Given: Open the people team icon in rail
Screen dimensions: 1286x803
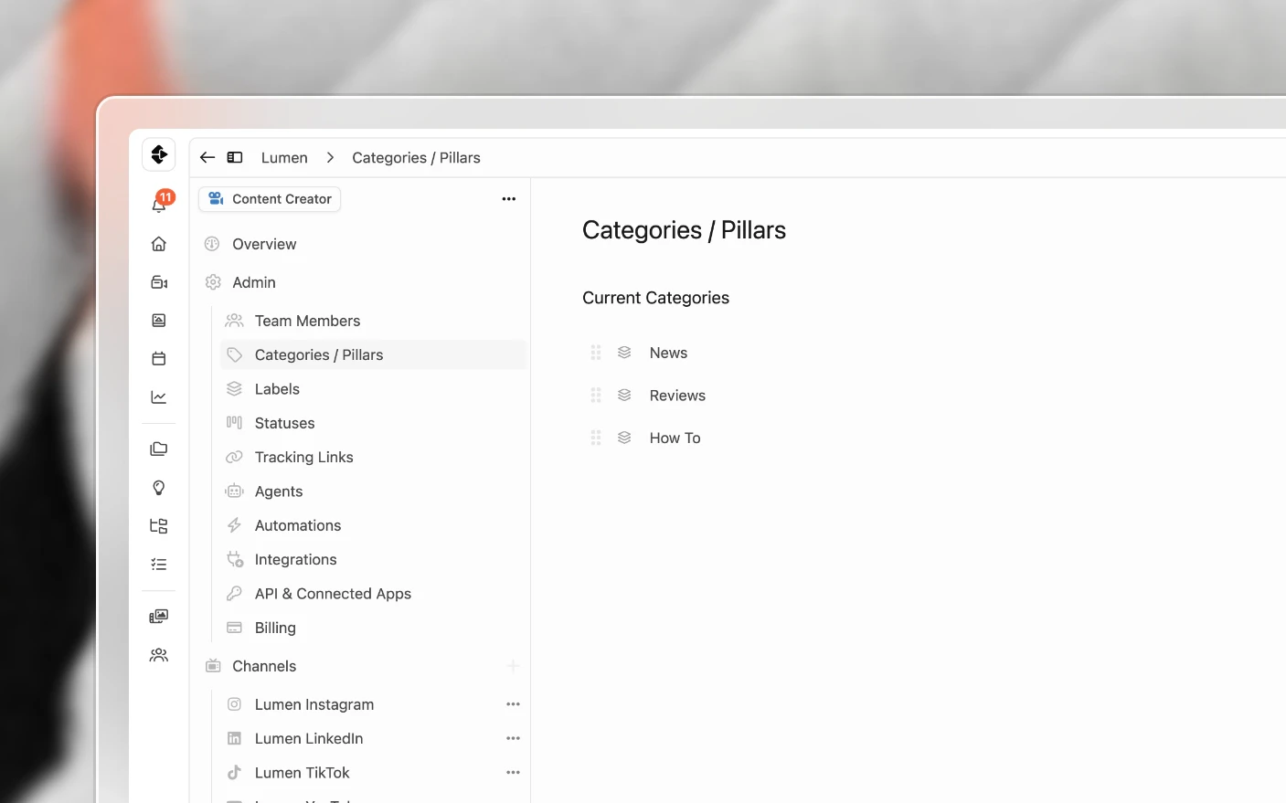Looking at the screenshot, I should pyautogui.click(x=159, y=655).
